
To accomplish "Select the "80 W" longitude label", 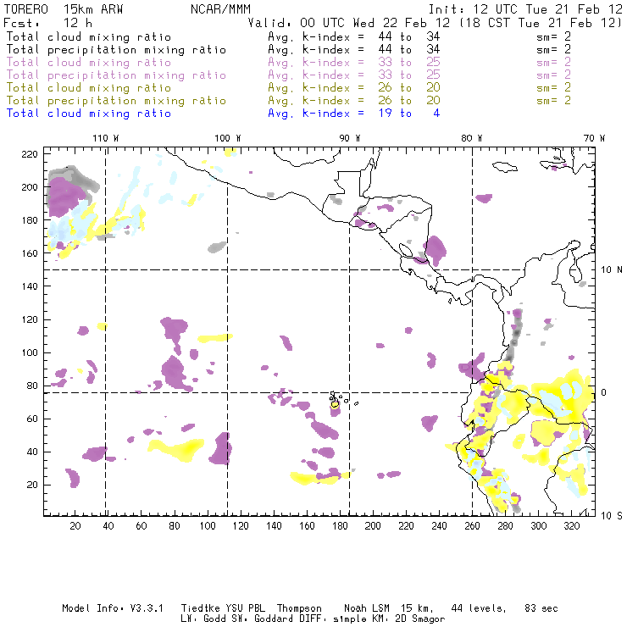I will pos(471,138).
